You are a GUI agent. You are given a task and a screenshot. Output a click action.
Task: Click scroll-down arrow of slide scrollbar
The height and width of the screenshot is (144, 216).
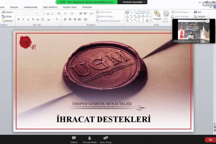tap(215, 124)
